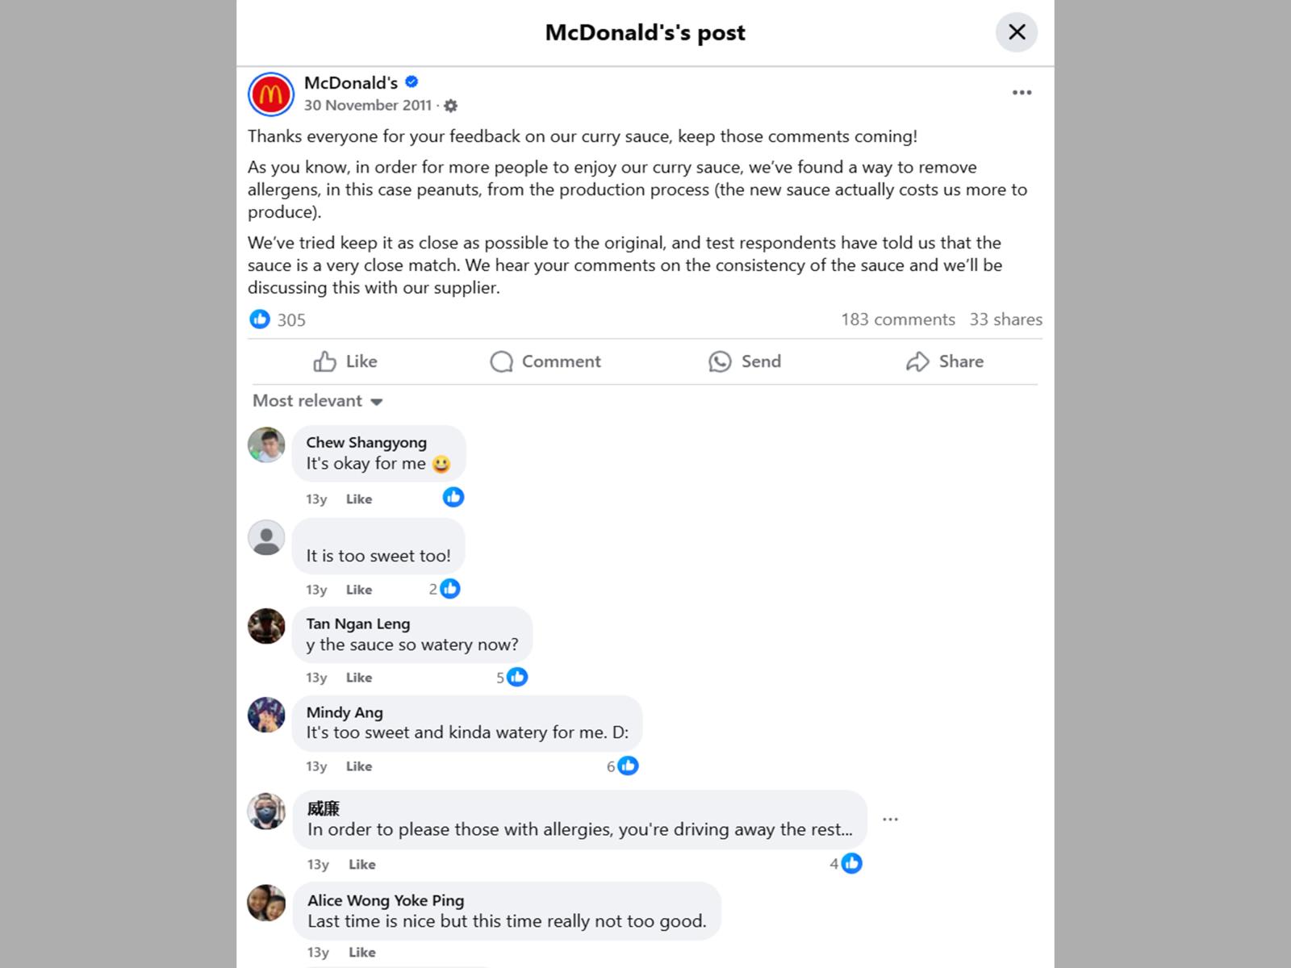Screen dimensions: 1291x968
Task: Open Chew Shangyong's profile name link
Action: coord(366,442)
